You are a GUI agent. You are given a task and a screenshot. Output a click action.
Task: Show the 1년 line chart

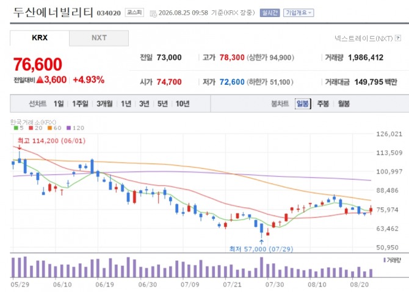pos(126,104)
